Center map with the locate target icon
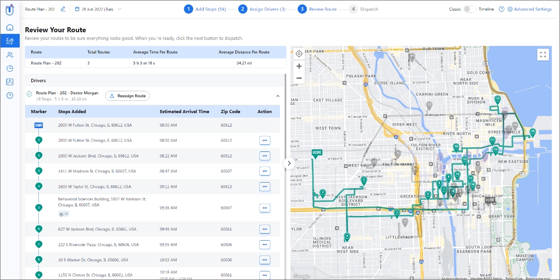Image resolution: width=560 pixels, height=280 pixels. click(x=299, y=54)
